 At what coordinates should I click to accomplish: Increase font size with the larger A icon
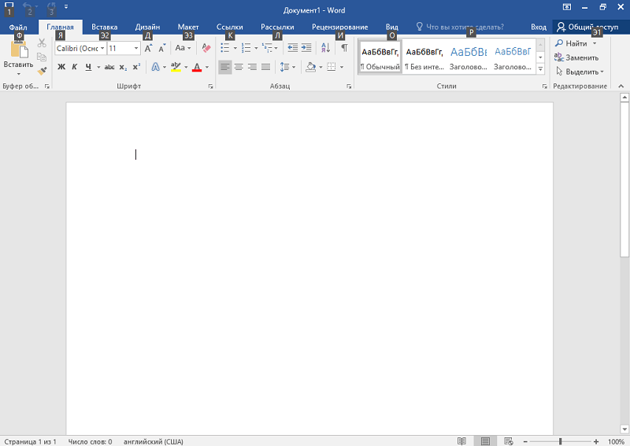[x=148, y=48]
